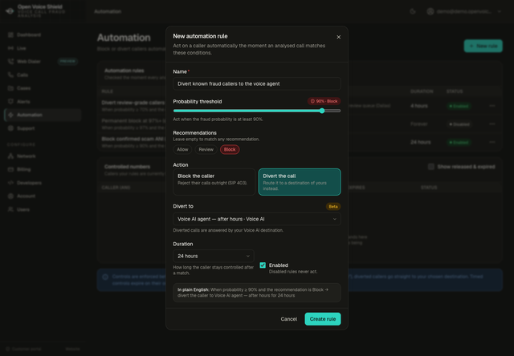Open the Duration 24 hours dropdown
This screenshot has width=514, height=356.
click(x=214, y=256)
